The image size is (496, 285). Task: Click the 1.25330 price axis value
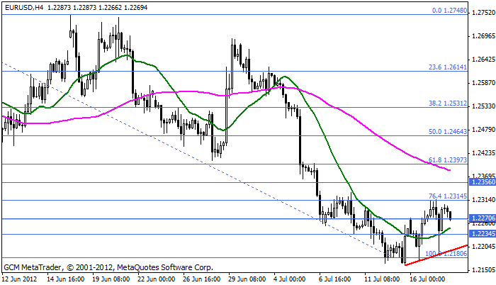point(483,106)
